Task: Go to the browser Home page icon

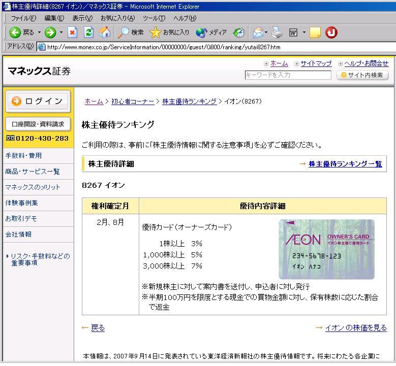Action: click(x=105, y=32)
